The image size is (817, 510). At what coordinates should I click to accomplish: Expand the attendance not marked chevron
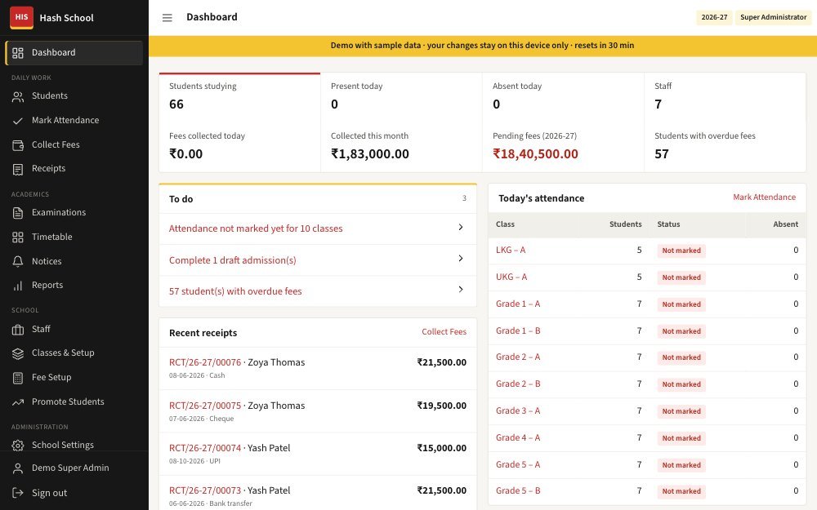[x=461, y=228]
